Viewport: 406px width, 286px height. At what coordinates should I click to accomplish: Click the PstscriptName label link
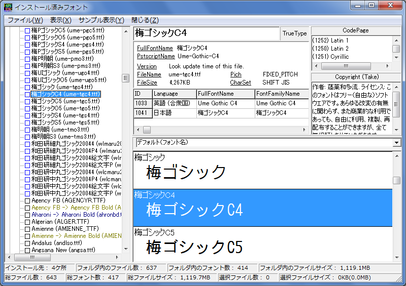156,56
